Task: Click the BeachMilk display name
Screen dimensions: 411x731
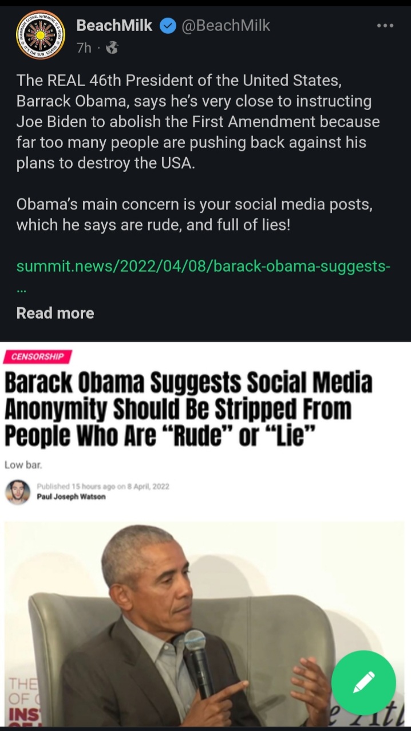Action: point(114,26)
